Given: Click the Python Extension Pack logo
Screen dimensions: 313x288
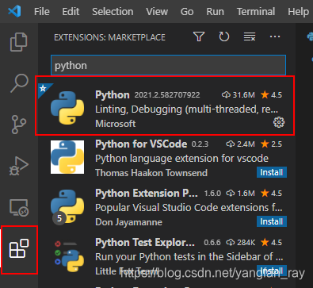Looking at the screenshot, I should pyautogui.click(x=67, y=206).
